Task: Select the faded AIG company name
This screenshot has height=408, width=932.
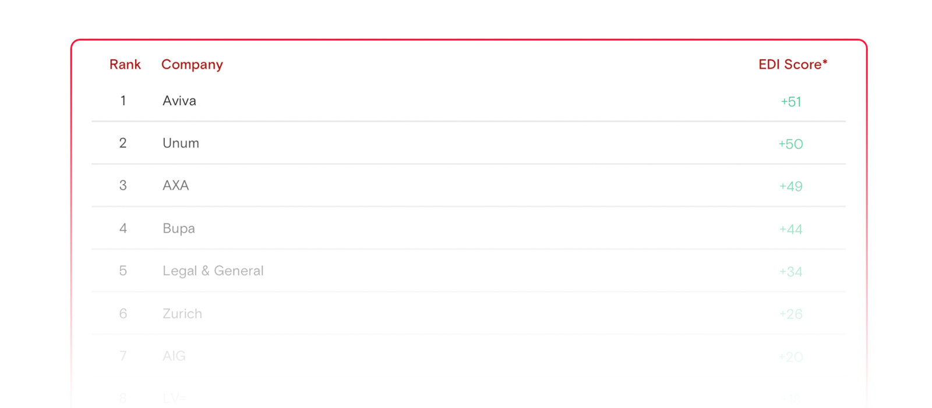Action: [x=174, y=356]
